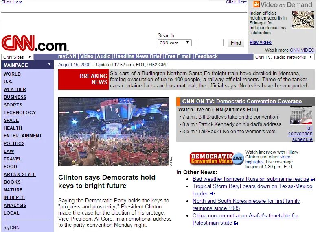Open the Srinagar security video thumbnail
Viewport: 320px width, 232px height.
[x=303, y=20]
